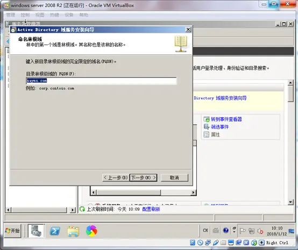Open the 设备 menu in VirtualBox
The image size is (298, 250).
[69, 15]
